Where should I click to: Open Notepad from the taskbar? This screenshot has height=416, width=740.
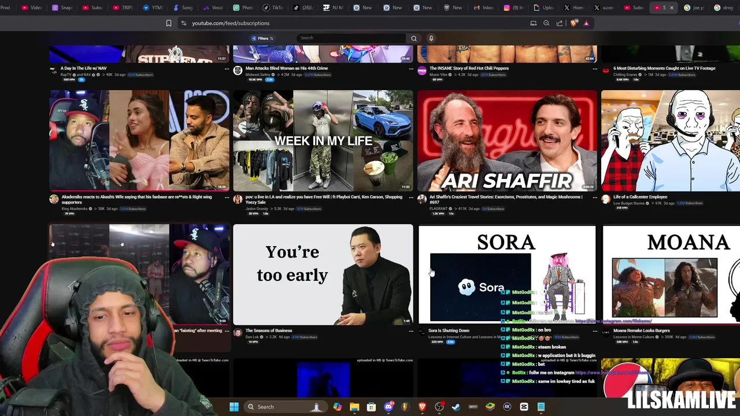tap(541, 407)
